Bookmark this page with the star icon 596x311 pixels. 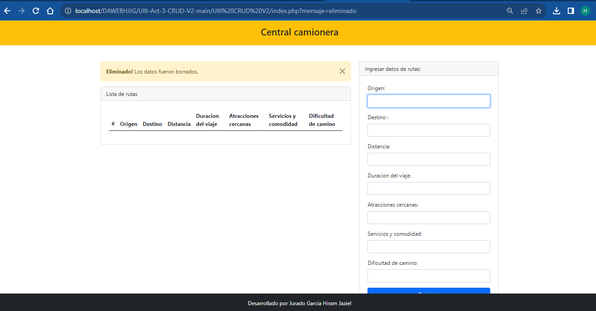[x=538, y=11]
